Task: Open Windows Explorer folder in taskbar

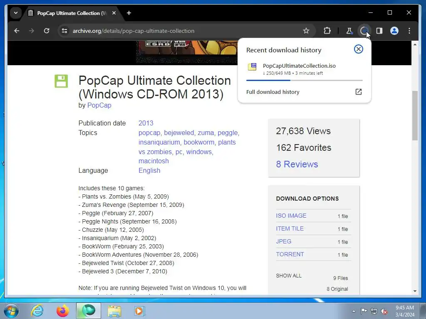Action: tap(115, 311)
